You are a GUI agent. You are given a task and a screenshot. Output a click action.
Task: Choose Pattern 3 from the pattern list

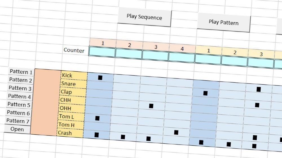20,89
